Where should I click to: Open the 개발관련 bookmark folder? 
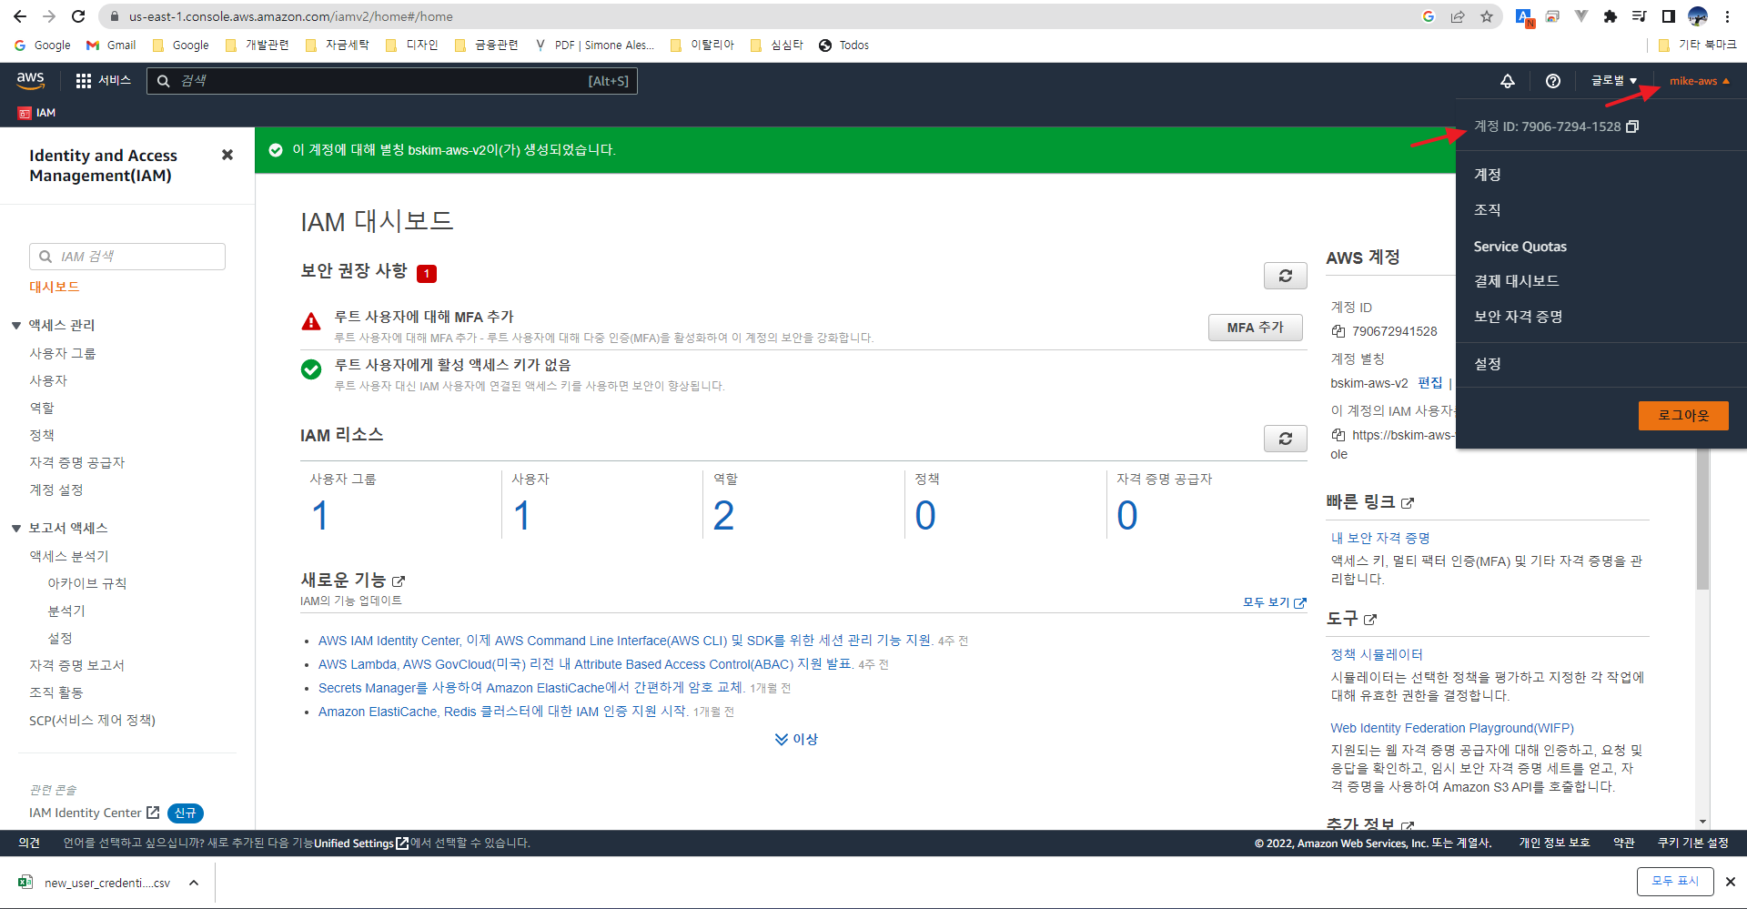click(x=257, y=45)
